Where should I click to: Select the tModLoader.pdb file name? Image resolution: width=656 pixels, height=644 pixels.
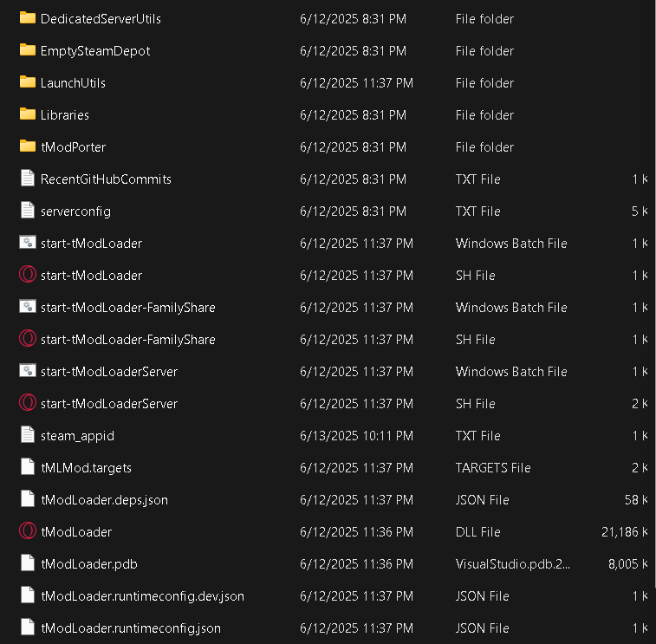point(89,564)
